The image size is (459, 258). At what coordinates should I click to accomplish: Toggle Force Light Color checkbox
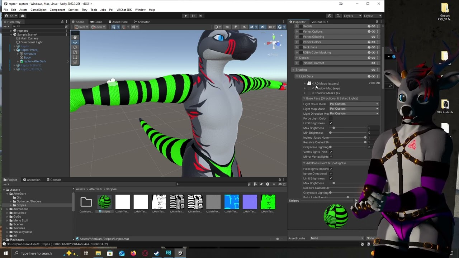331,119
